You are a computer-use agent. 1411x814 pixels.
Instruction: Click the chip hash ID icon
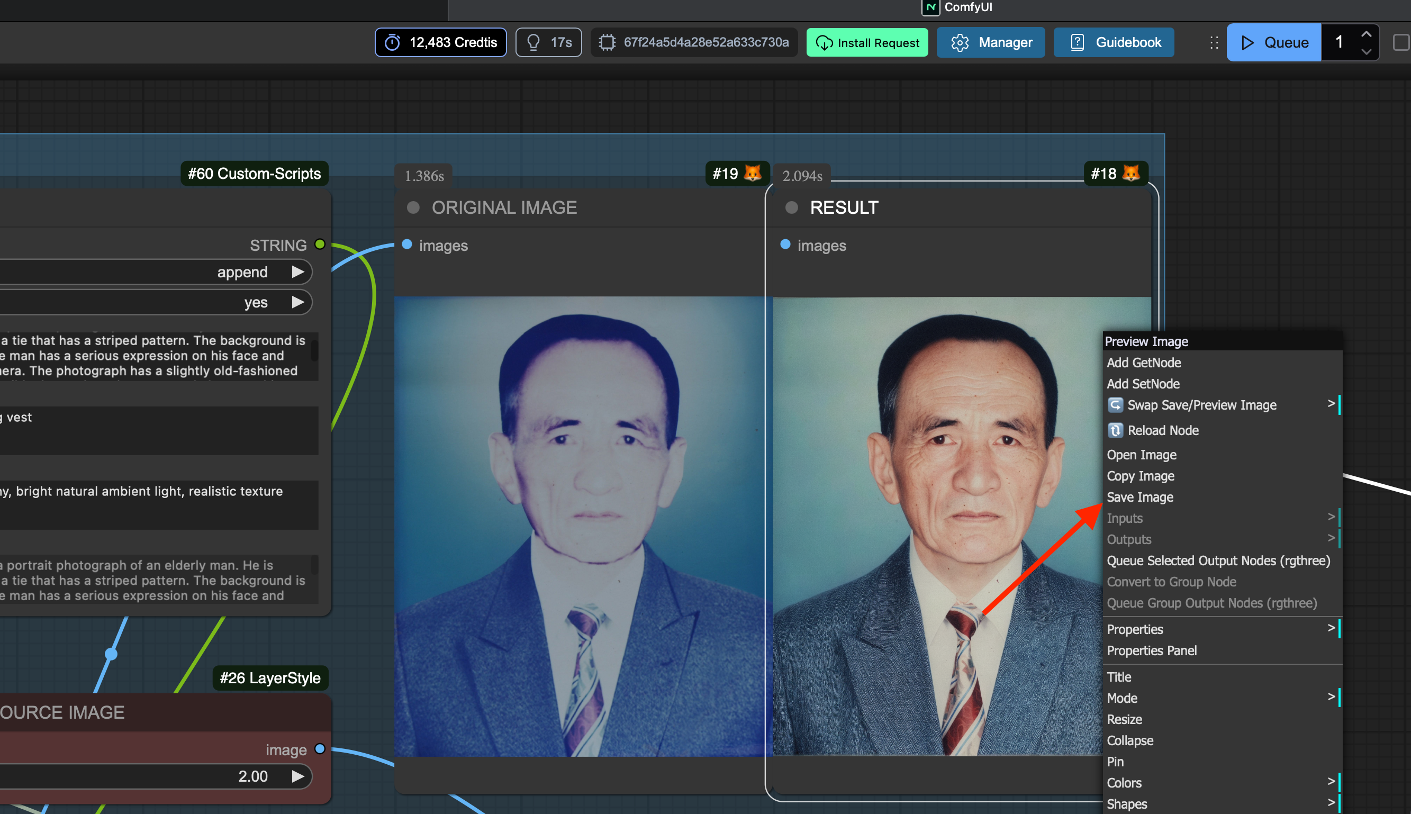[607, 42]
